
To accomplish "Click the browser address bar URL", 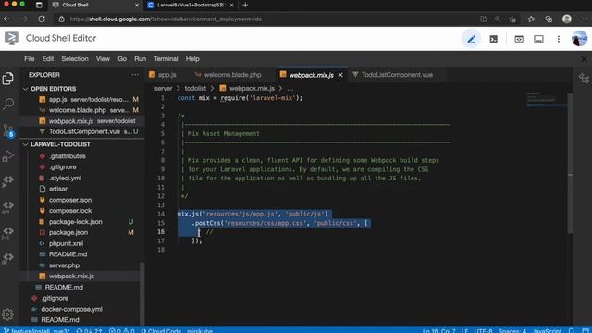I will click(166, 18).
